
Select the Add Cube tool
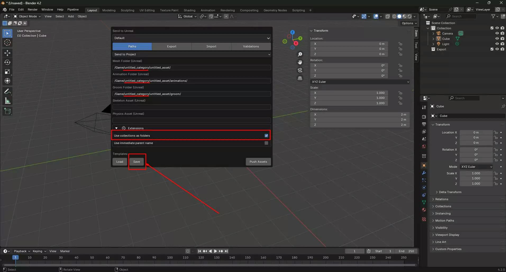(x=7, y=111)
